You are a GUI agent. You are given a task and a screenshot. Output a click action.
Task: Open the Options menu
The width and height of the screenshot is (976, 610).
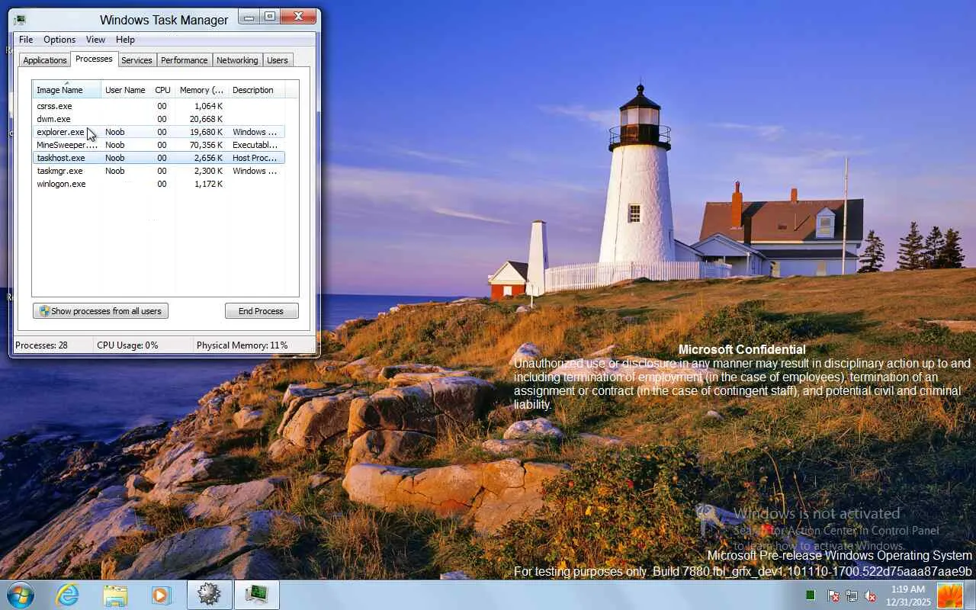[x=59, y=40]
